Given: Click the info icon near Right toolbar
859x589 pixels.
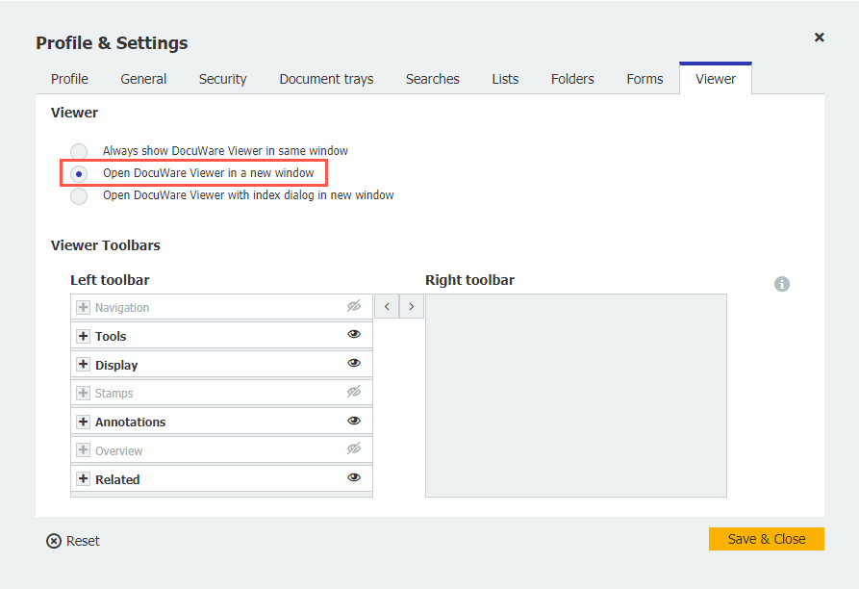Looking at the screenshot, I should (x=782, y=284).
